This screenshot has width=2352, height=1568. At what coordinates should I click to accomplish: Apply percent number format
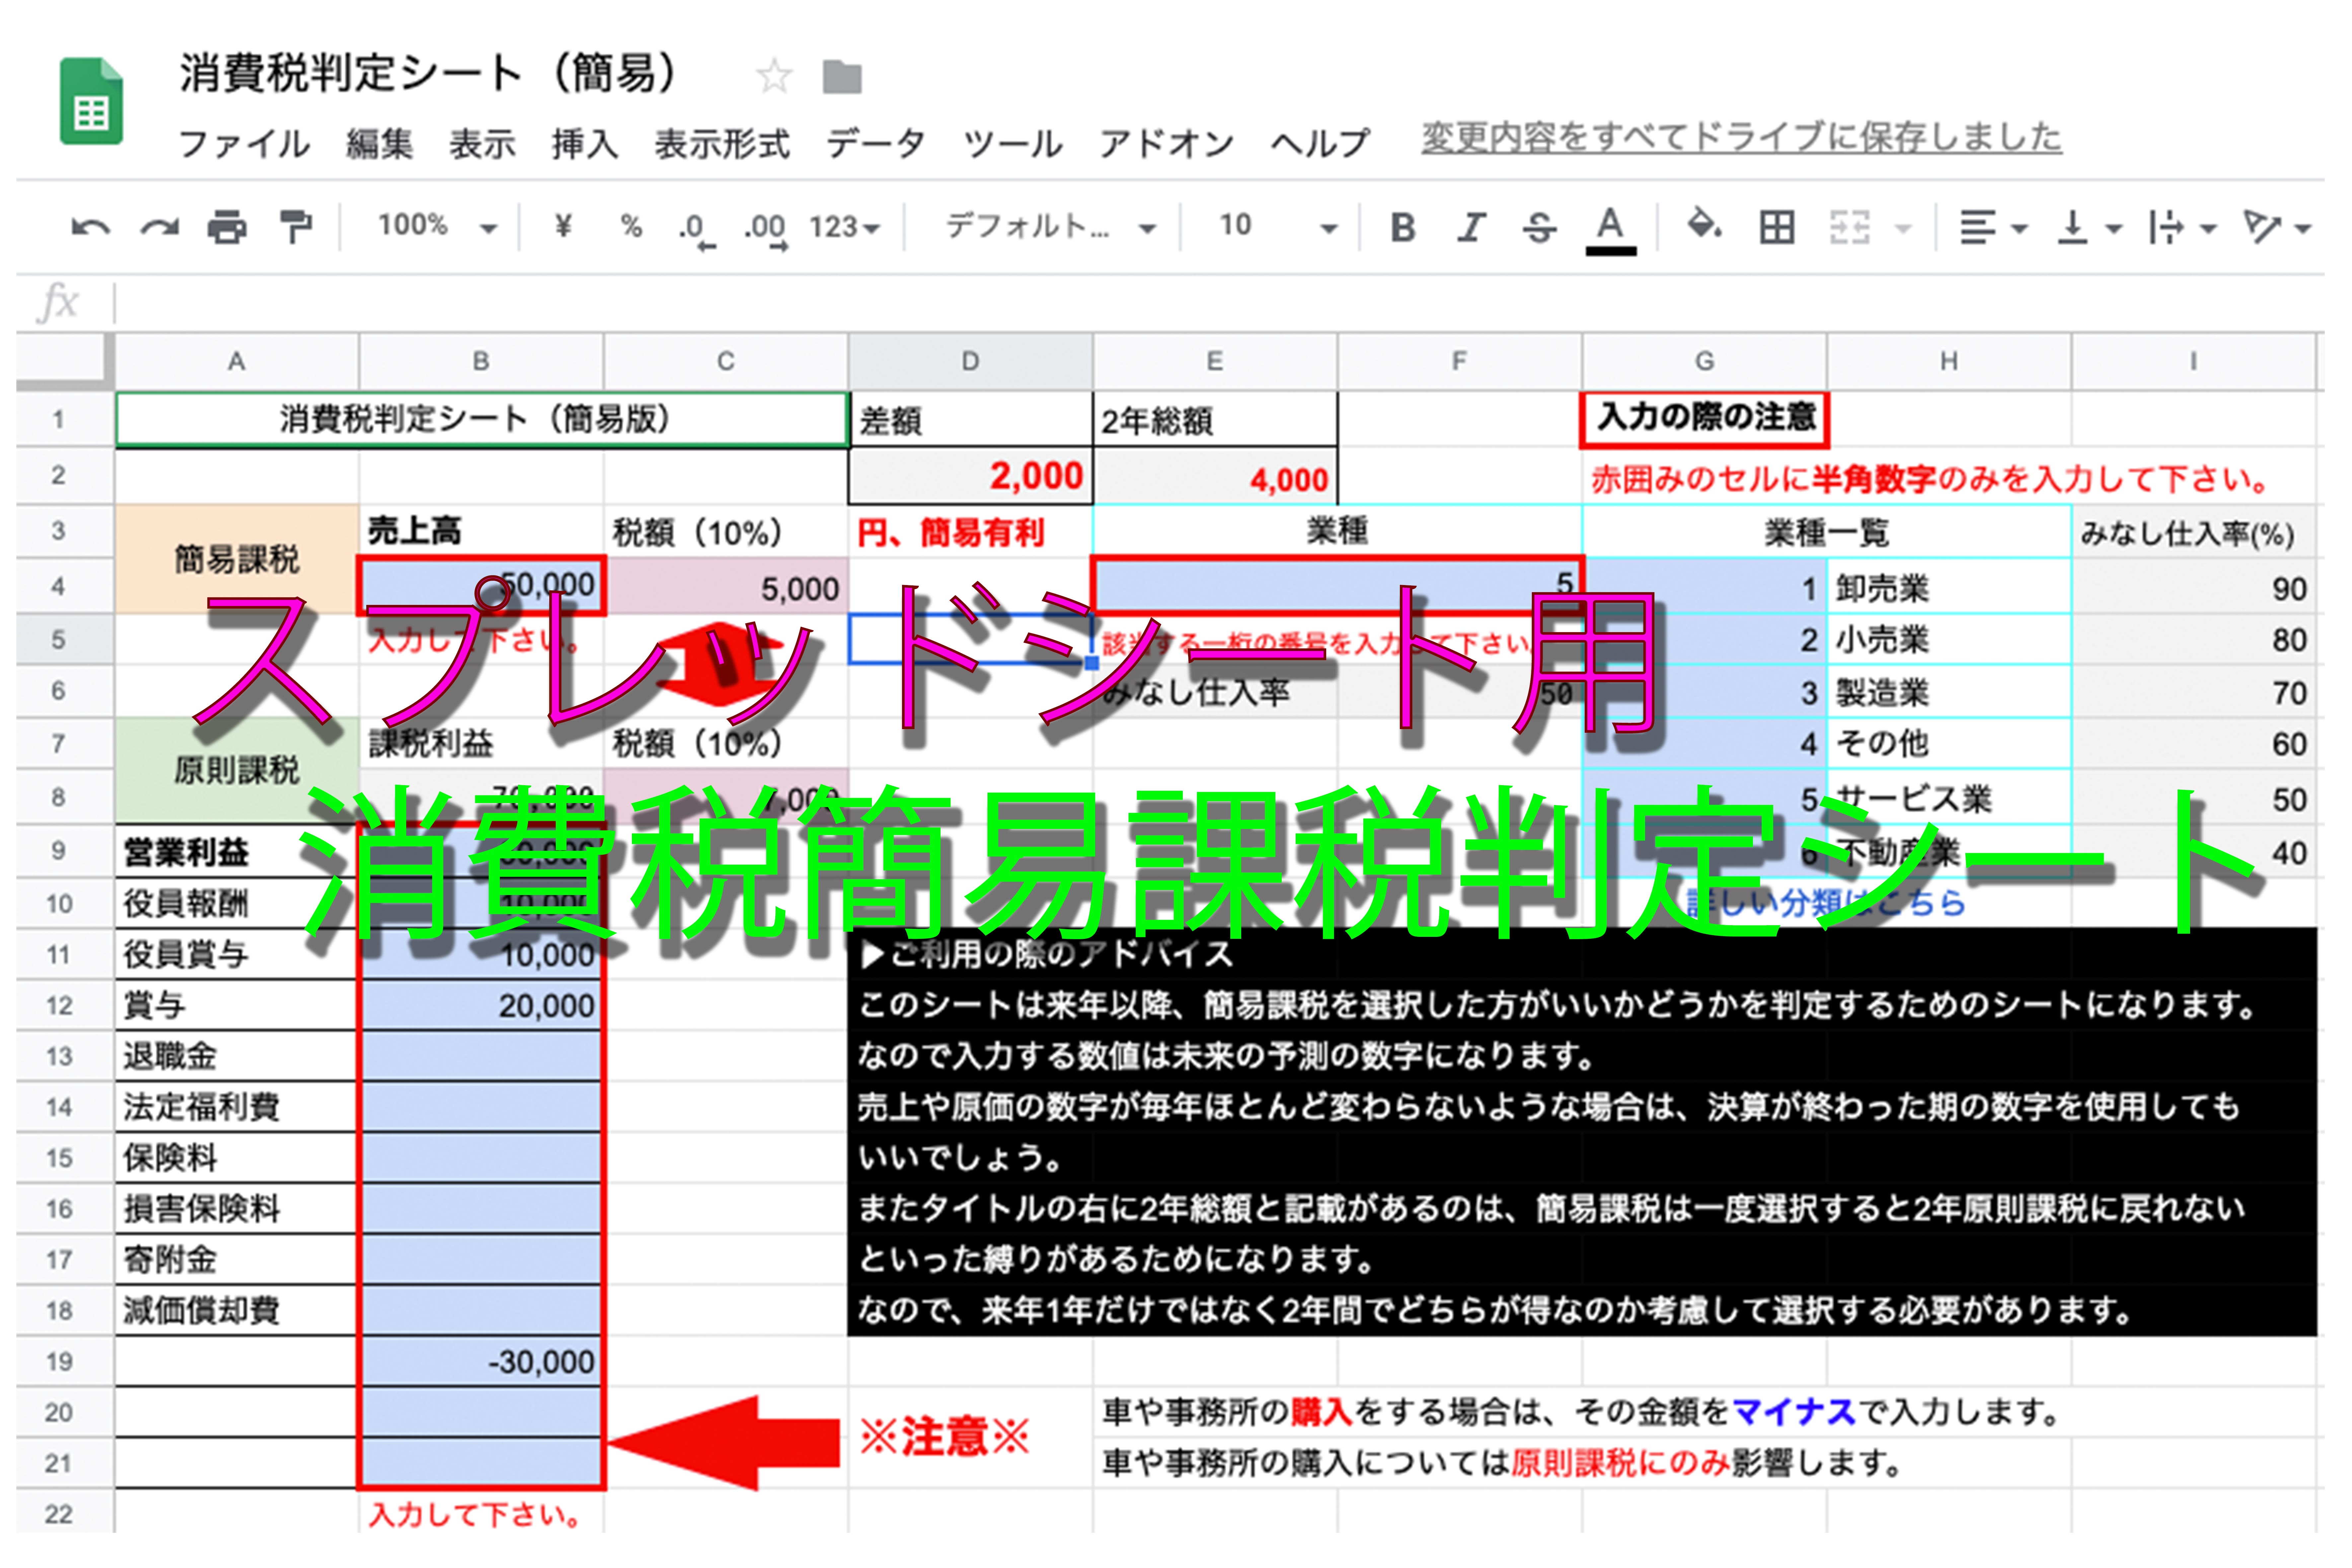tap(631, 226)
